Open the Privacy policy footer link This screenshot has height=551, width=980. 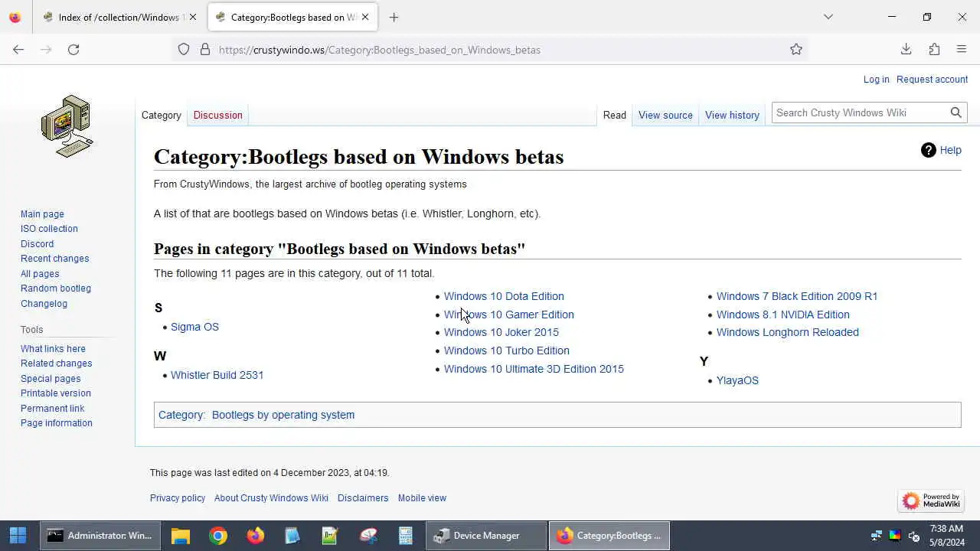[x=178, y=498]
